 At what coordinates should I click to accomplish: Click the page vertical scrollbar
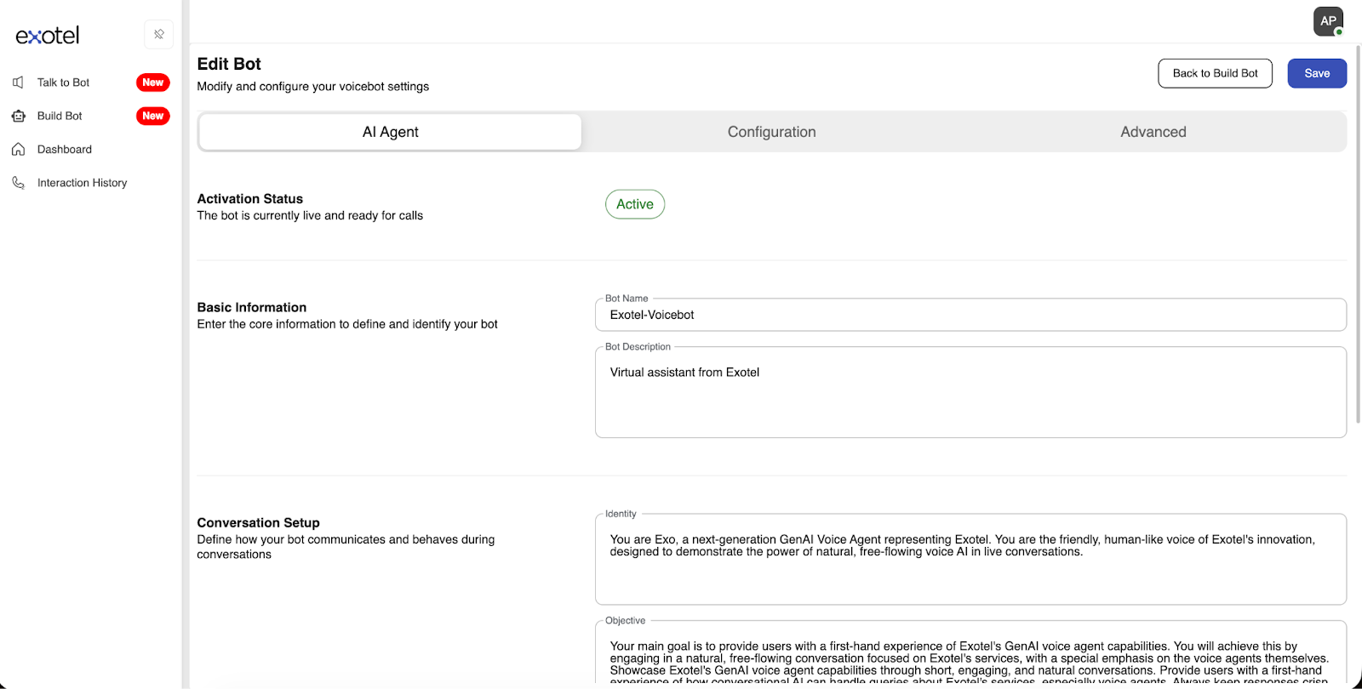tap(1358, 234)
